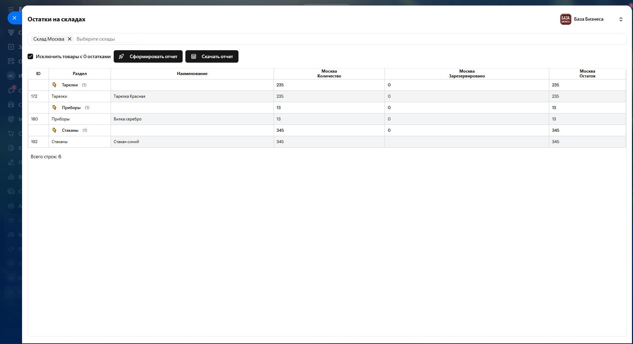The image size is (633, 344).
Task: Click the База Бизнеса logo icon
Action: tap(565, 19)
